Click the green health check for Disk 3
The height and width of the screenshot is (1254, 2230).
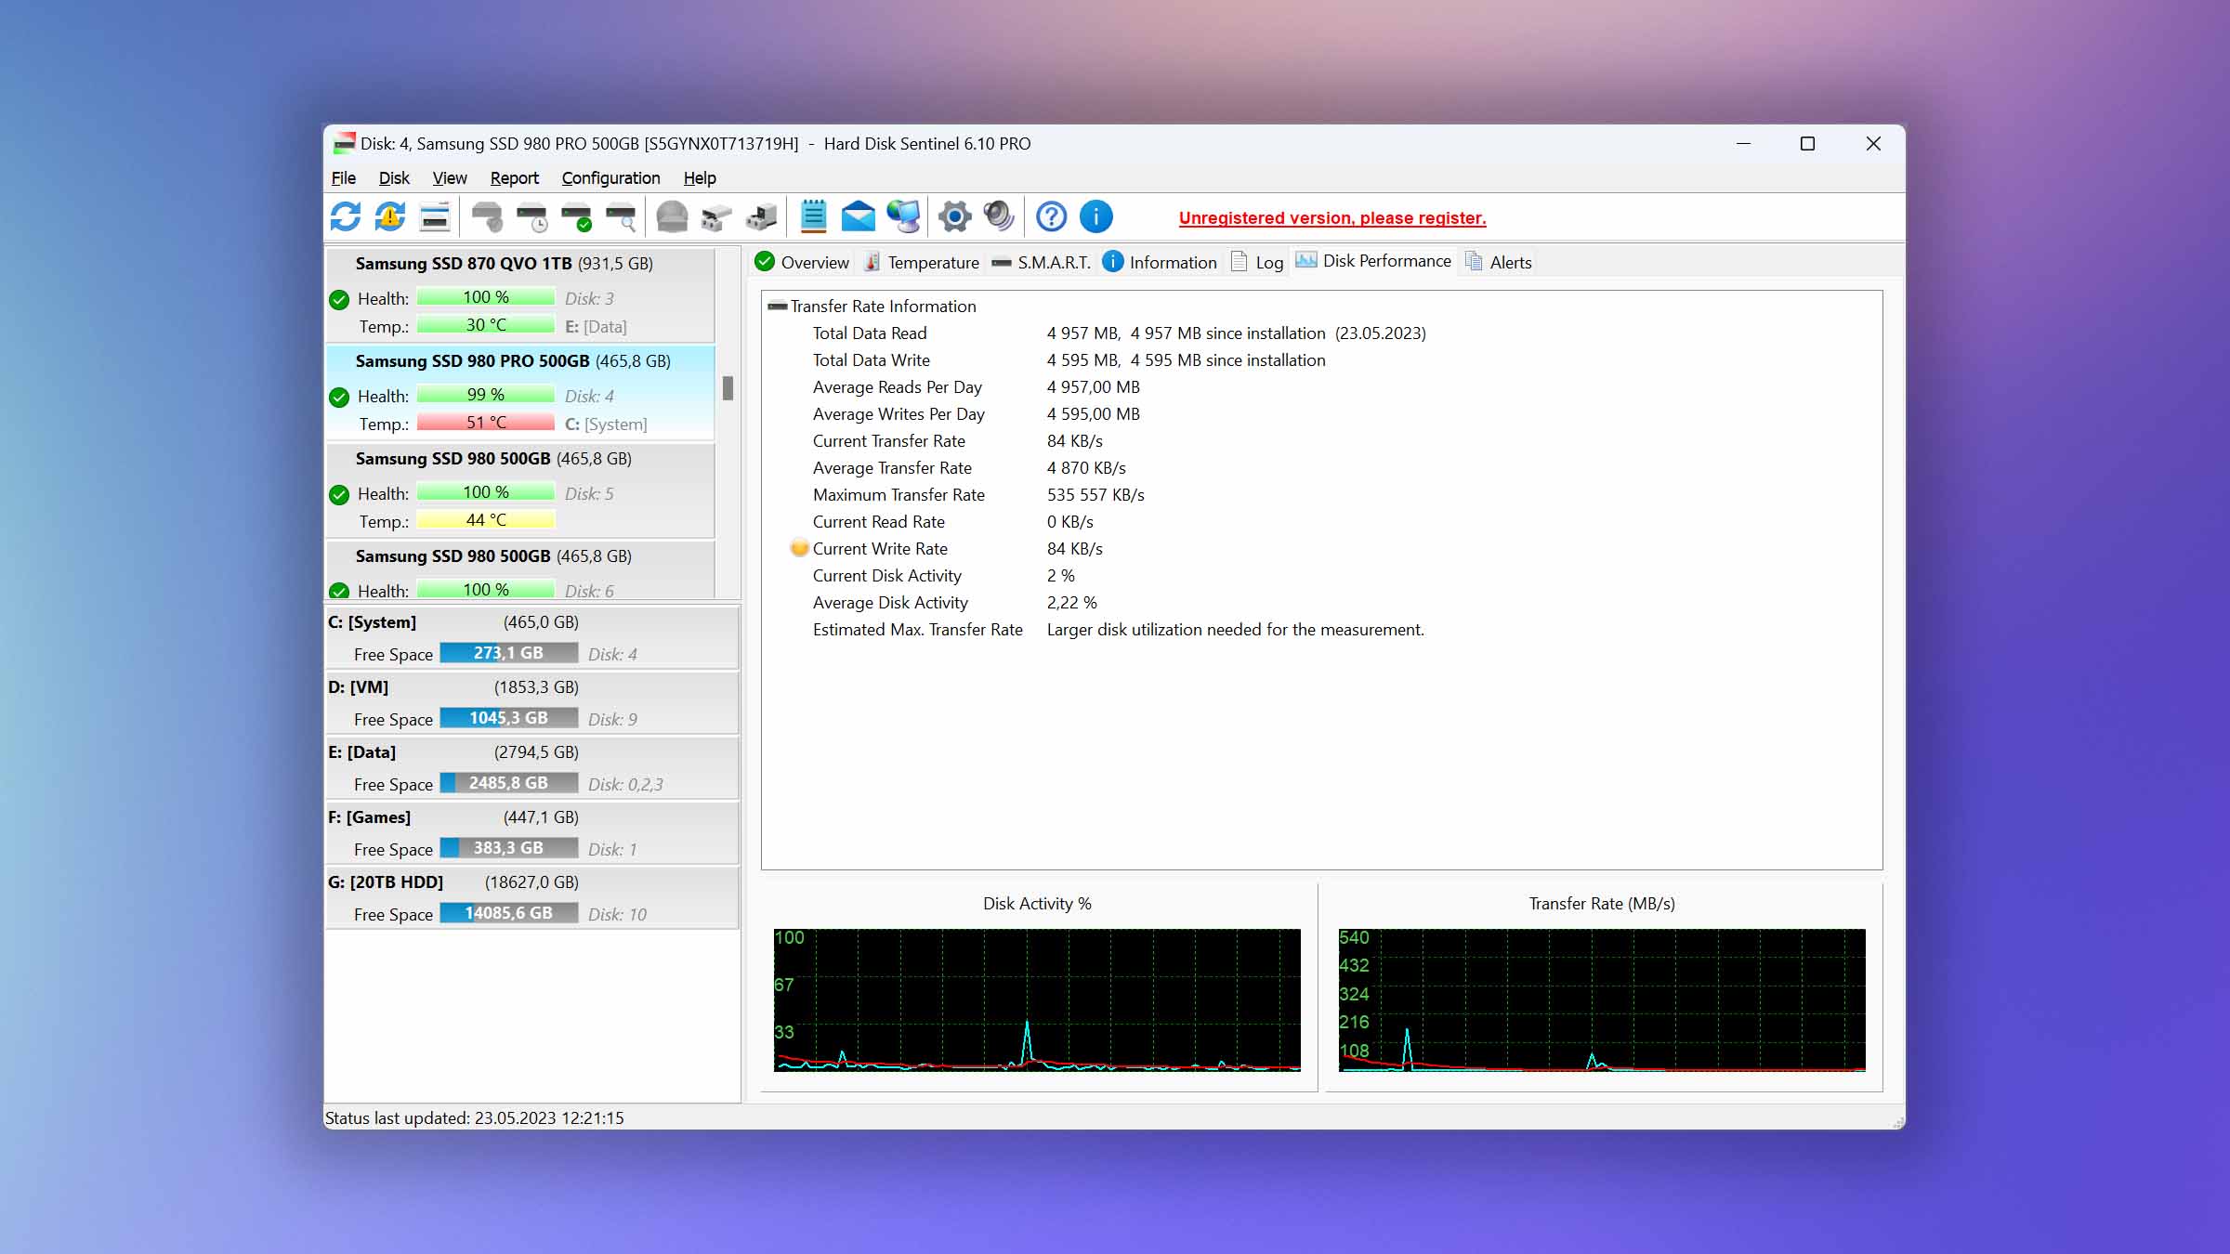pos(339,299)
